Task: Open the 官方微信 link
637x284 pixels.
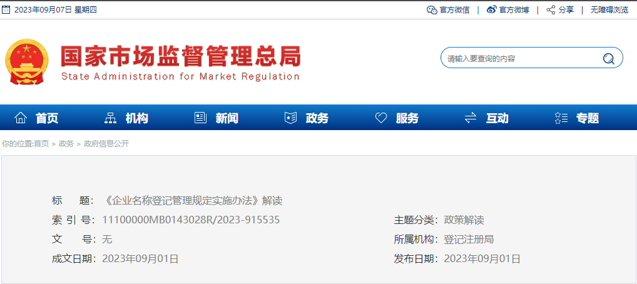Action: pyautogui.click(x=454, y=10)
